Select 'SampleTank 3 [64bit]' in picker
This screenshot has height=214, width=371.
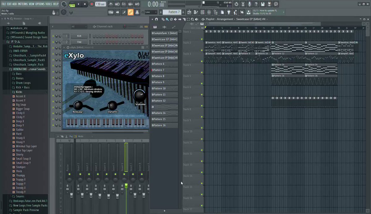point(164,33)
